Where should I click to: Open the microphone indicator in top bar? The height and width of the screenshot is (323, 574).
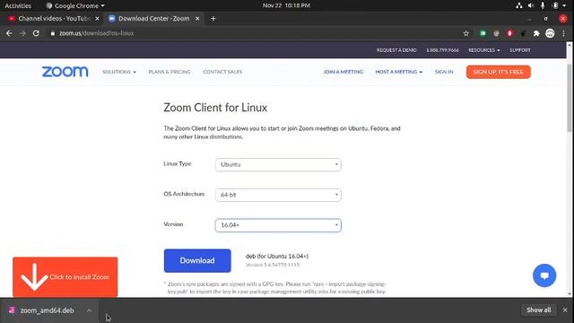[543, 5]
